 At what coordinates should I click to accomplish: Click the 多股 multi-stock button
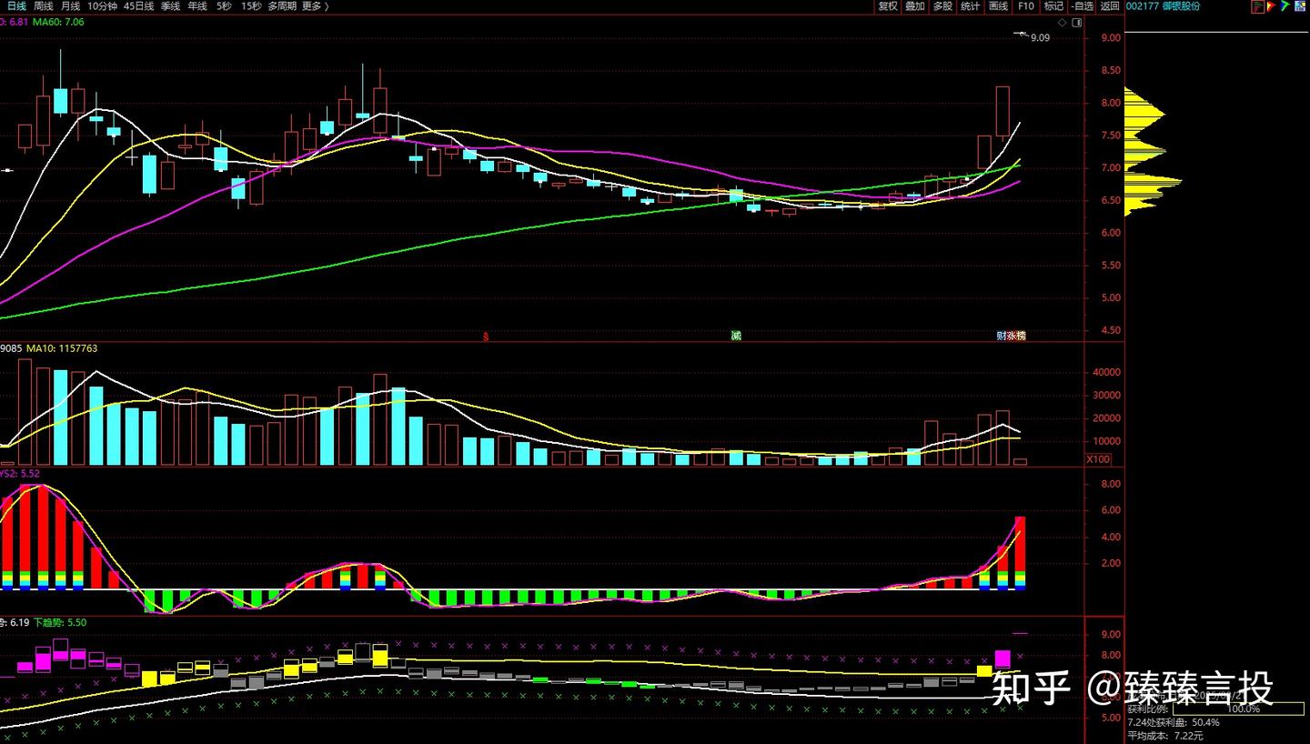click(943, 6)
